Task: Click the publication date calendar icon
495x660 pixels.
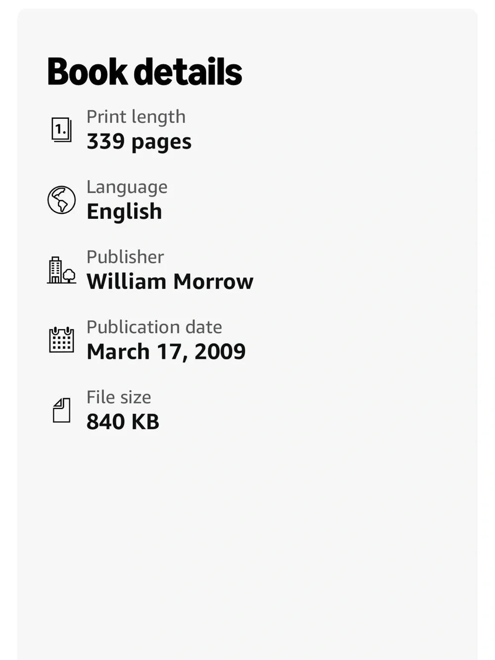Action: pyautogui.click(x=61, y=340)
